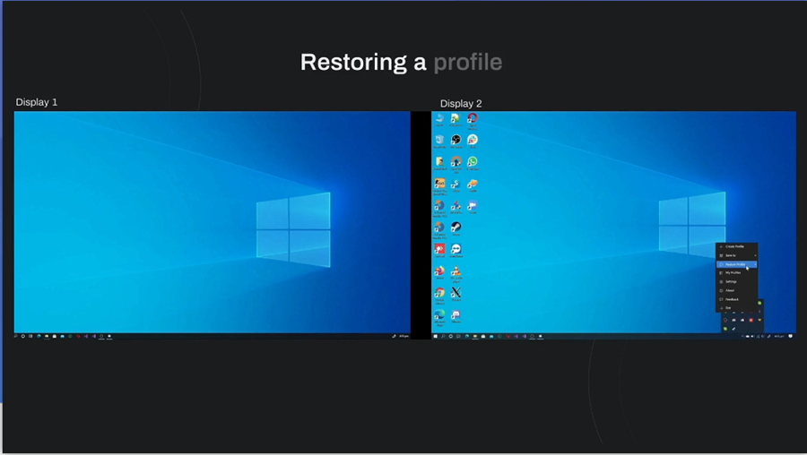Click the clock on Display 1 taskbar
This screenshot has width=807, height=455.
pos(404,336)
